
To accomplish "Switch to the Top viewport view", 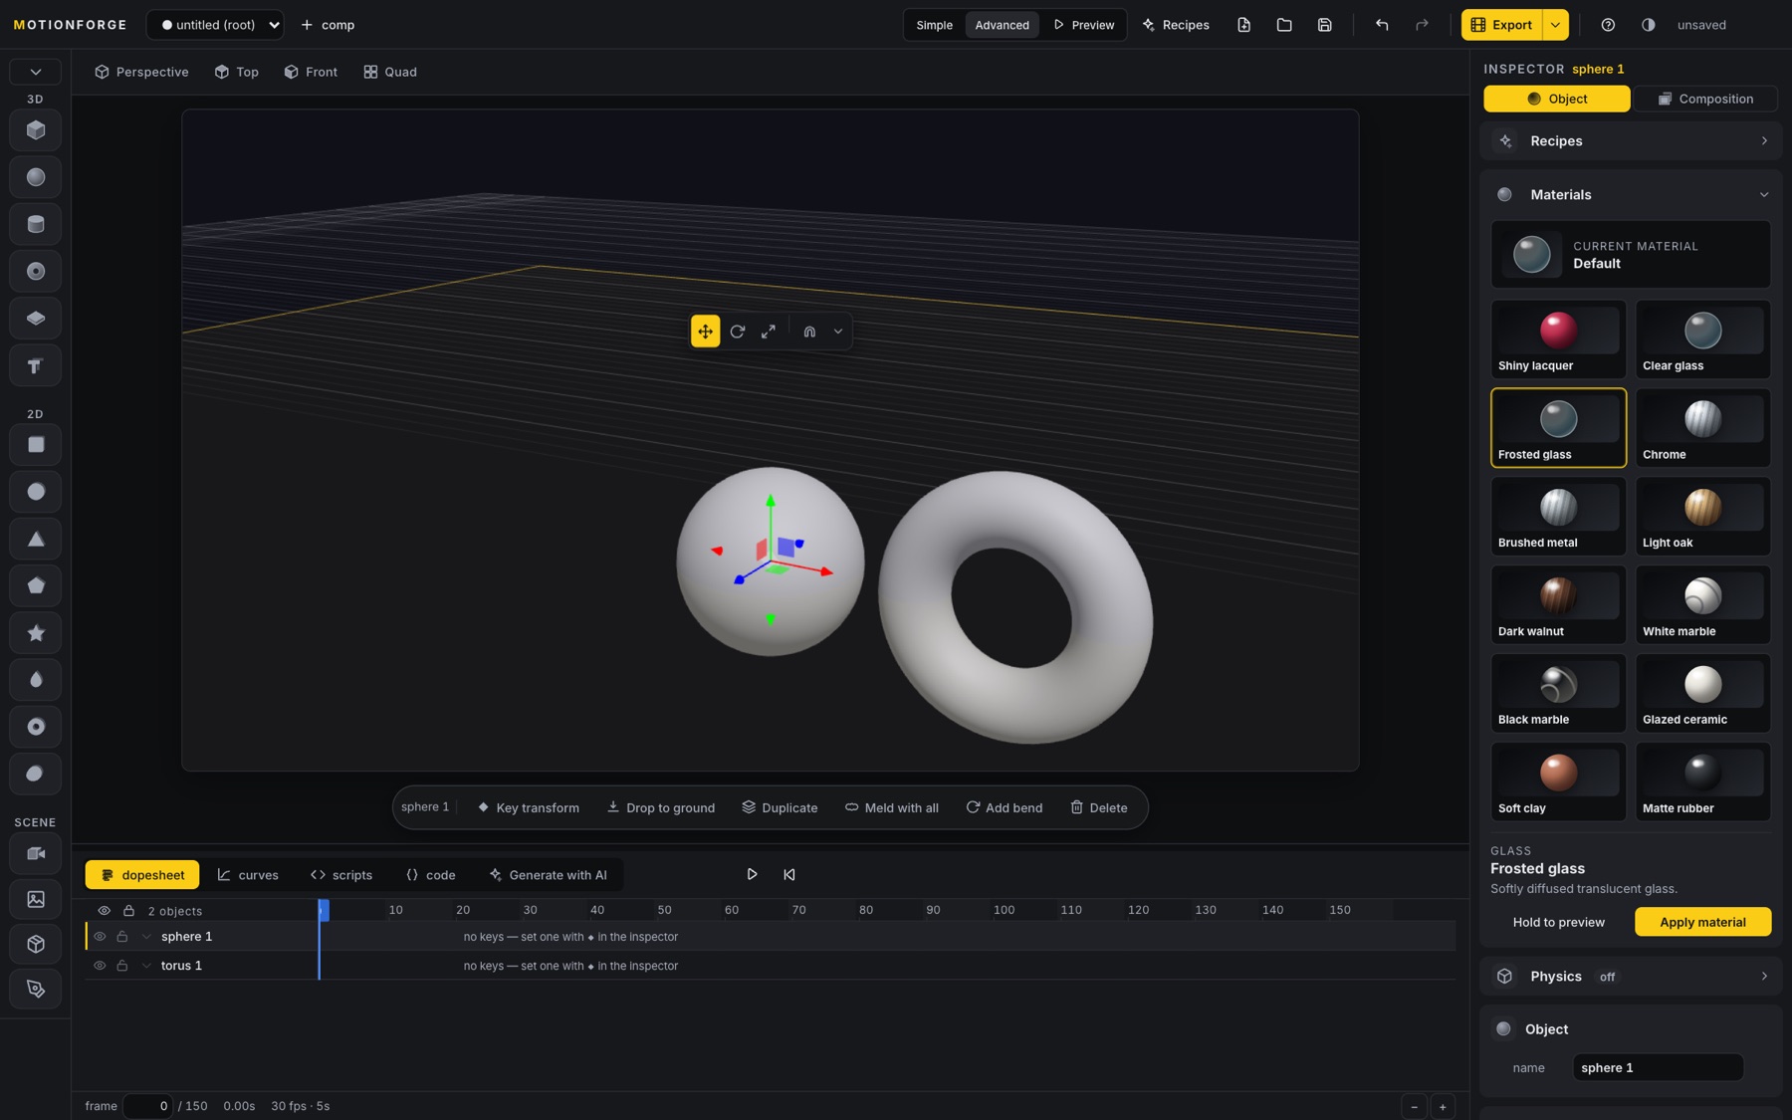I will (x=237, y=72).
